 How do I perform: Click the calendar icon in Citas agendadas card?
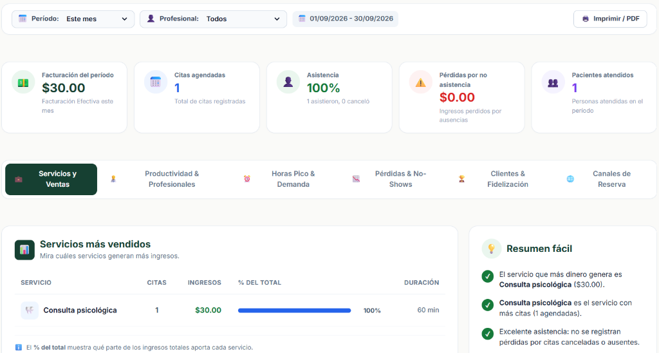[x=156, y=82]
